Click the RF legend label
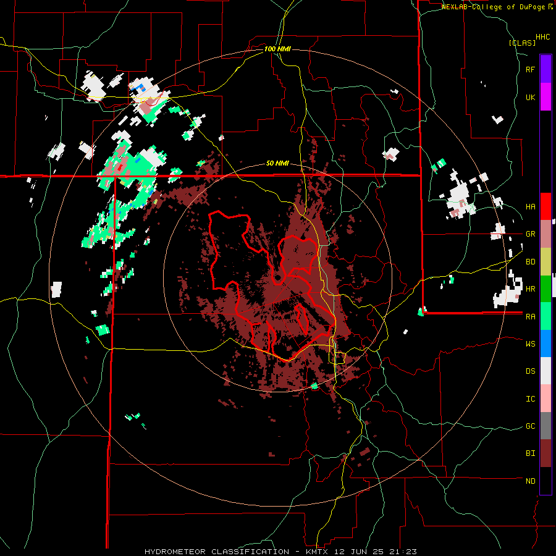 point(530,69)
